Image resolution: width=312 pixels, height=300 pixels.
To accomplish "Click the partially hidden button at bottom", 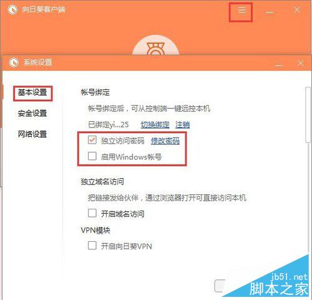I will [220, 286].
